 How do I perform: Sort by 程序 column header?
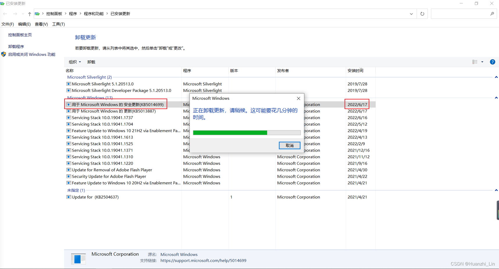point(205,71)
